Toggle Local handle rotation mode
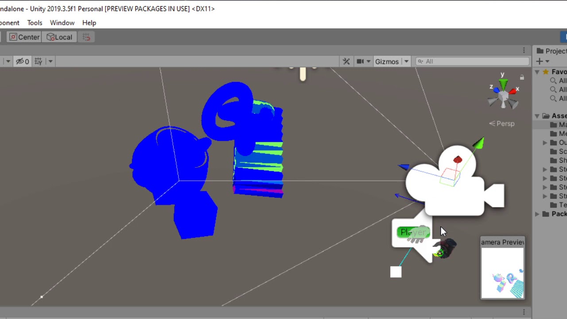 (x=59, y=37)
